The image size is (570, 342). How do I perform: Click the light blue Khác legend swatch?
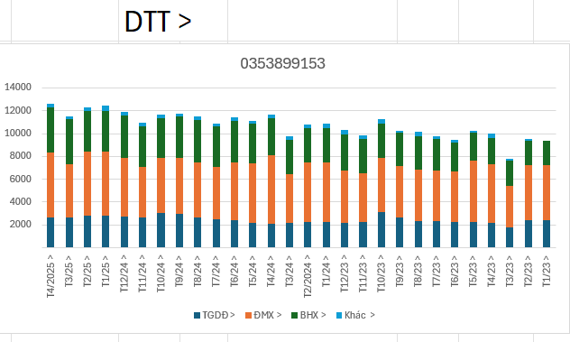pyautogui.click(x=339, y=316)
